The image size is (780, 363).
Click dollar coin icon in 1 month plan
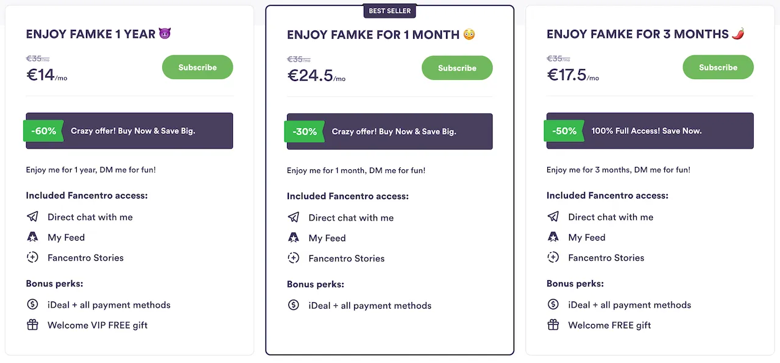click(293, 305)
